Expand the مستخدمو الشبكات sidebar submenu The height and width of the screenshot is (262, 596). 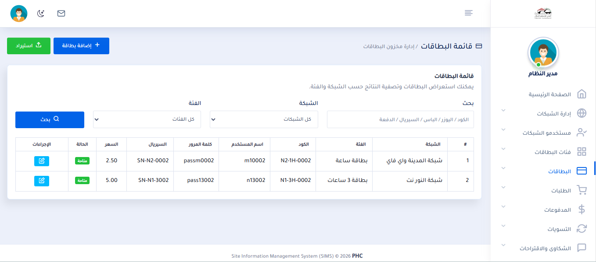[503, 130]
